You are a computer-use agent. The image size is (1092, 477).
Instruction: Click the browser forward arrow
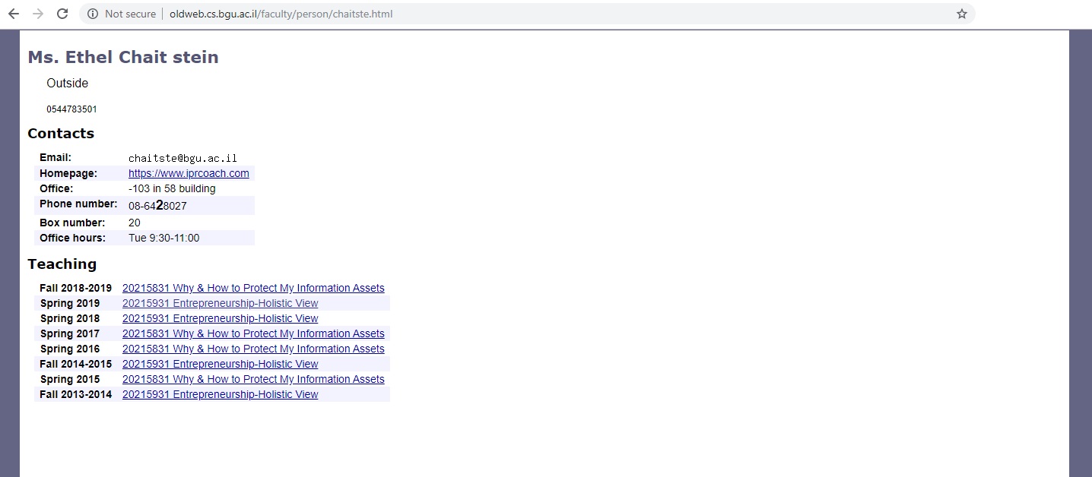(38, 14)
